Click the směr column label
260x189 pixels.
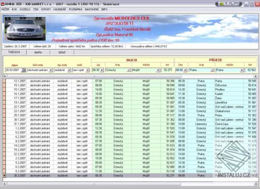(80, 65)
